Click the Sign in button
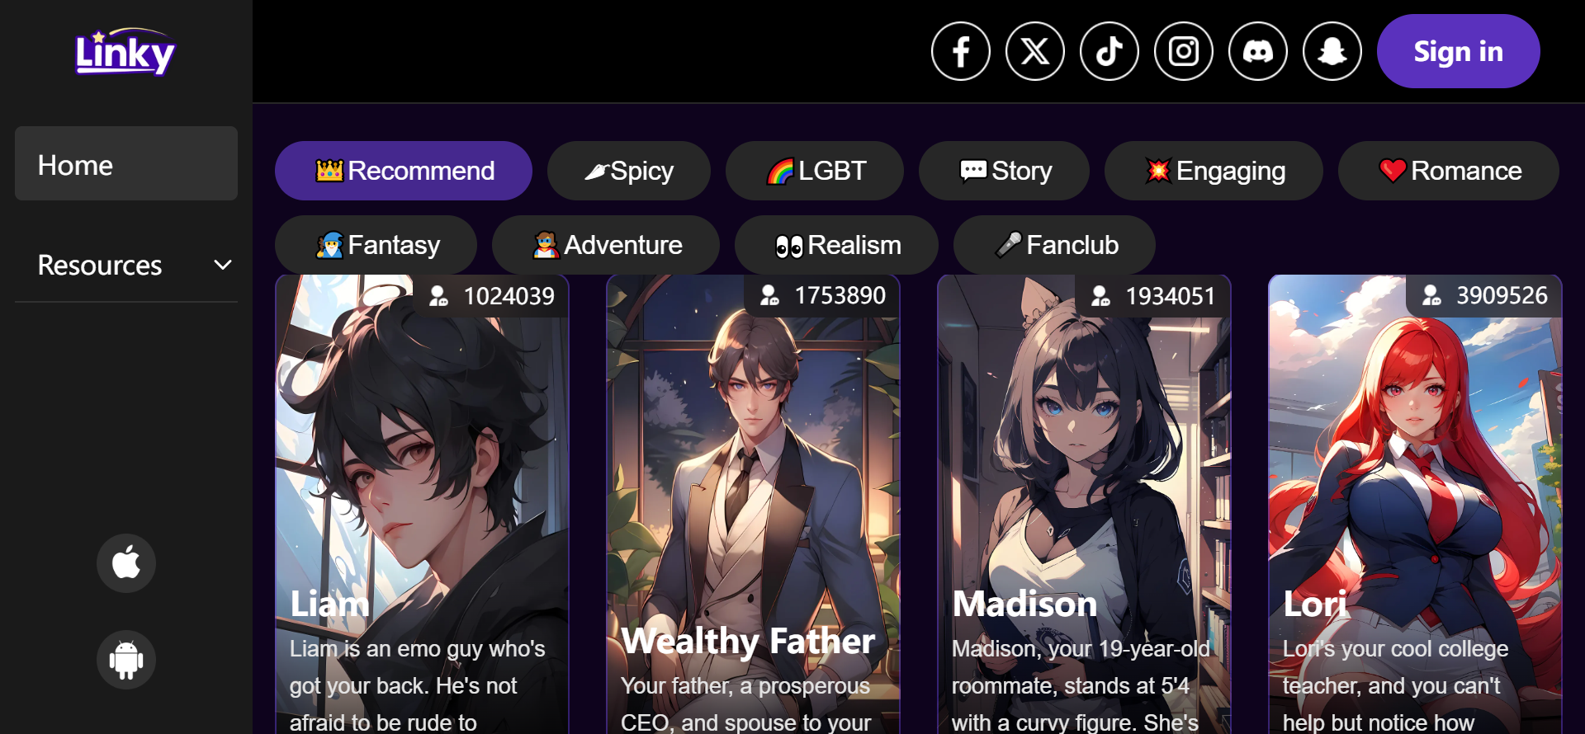This screenshot has height=734, width=1585. coord(1458,51)
